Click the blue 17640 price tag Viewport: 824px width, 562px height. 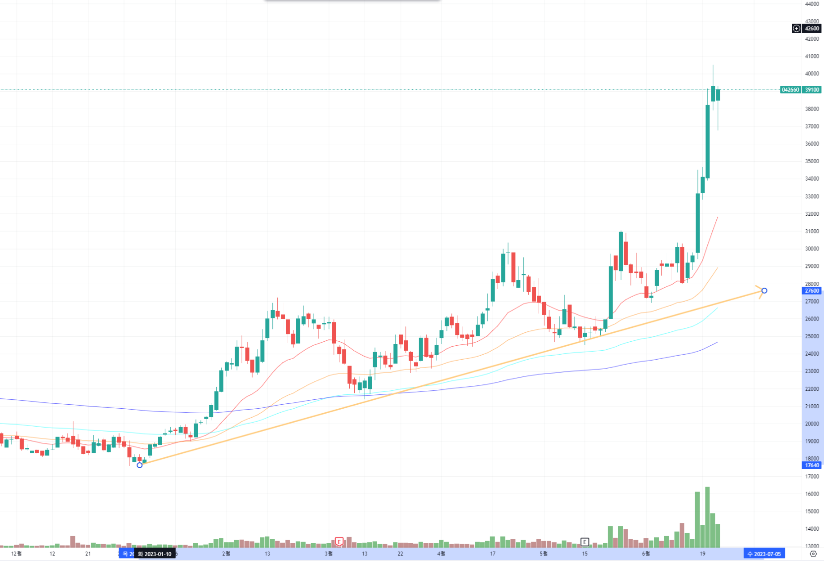[x=812, y=465]
